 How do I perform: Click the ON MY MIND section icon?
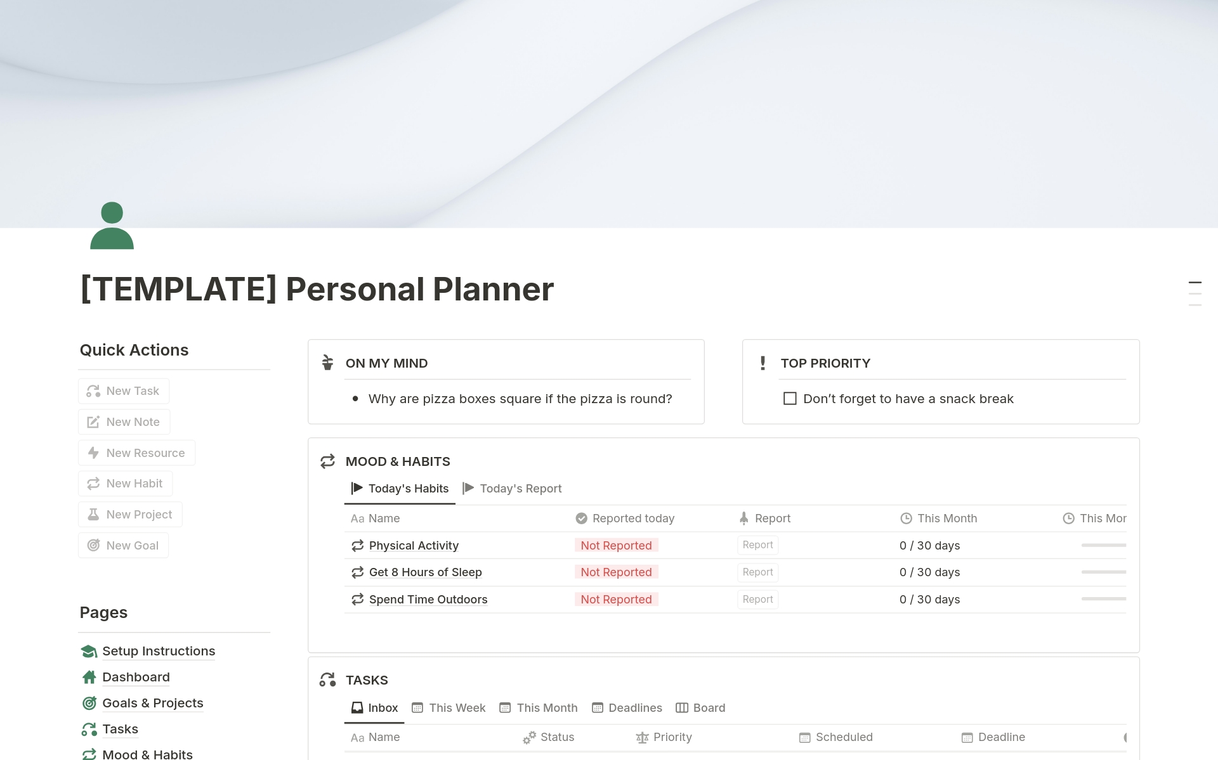(327, 363)
